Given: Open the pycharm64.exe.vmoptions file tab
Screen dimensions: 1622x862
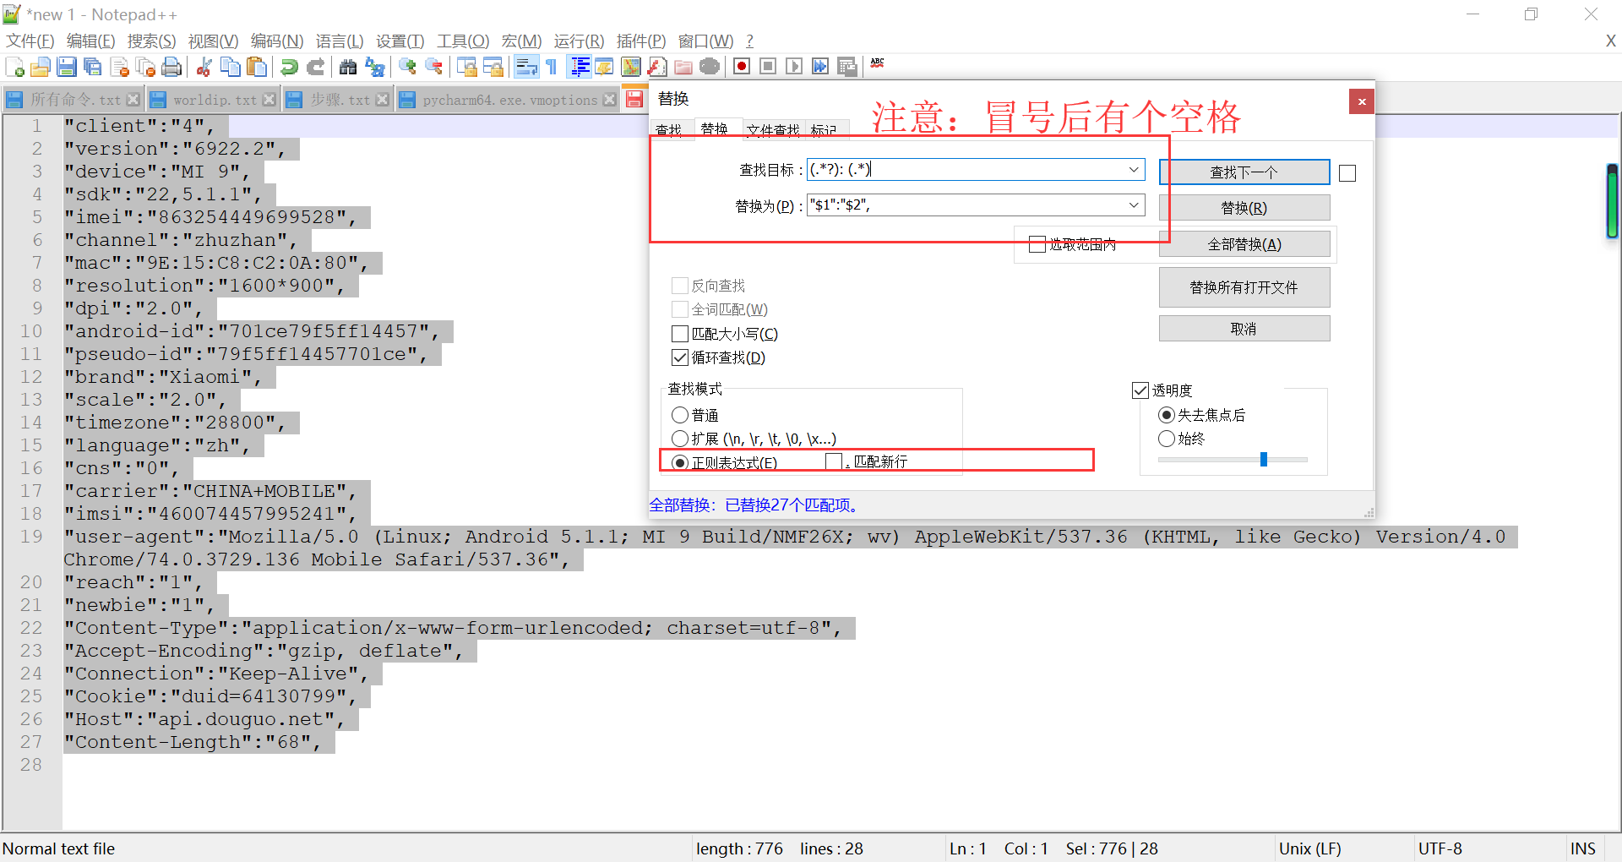Looking at the screenshot, I should pos(509,100).
